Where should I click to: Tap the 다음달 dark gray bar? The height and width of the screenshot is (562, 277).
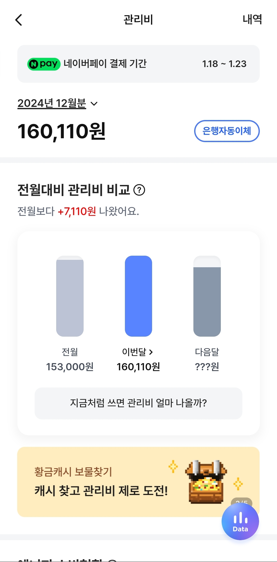click(207, 301)
